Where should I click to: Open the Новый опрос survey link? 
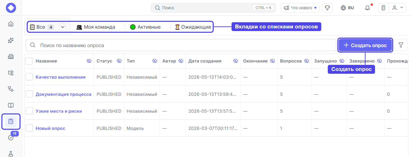point(50,128)
